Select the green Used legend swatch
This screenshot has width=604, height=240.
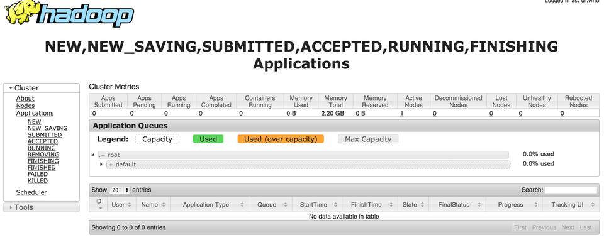pos(208,139)
